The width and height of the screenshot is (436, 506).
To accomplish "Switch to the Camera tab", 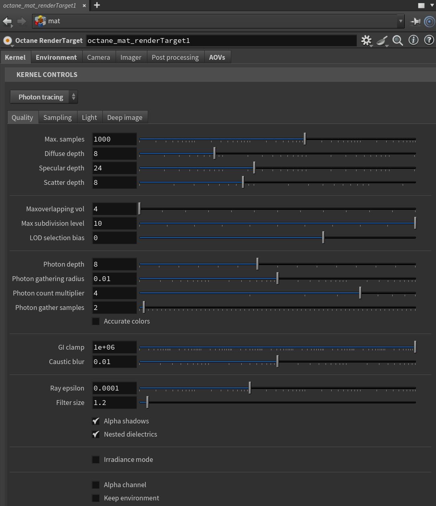I will point(98,57).
